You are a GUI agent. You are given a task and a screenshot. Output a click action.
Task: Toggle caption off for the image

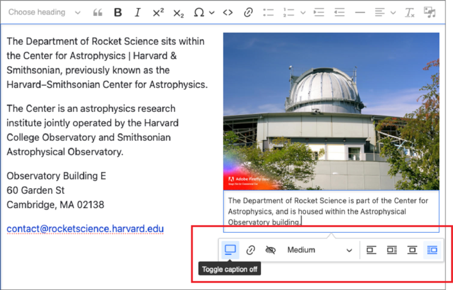coord(230,250)
